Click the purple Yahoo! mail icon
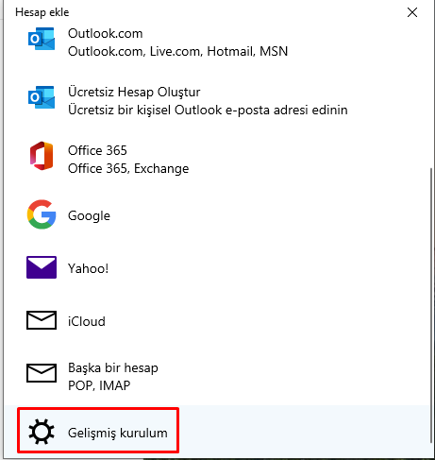Screen dimensions: 435x460 (42, 267)
